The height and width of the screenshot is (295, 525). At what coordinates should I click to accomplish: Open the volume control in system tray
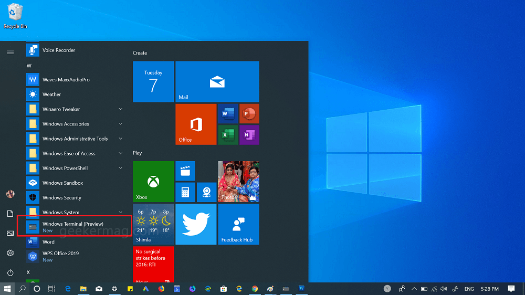click(x=444, y=289)
